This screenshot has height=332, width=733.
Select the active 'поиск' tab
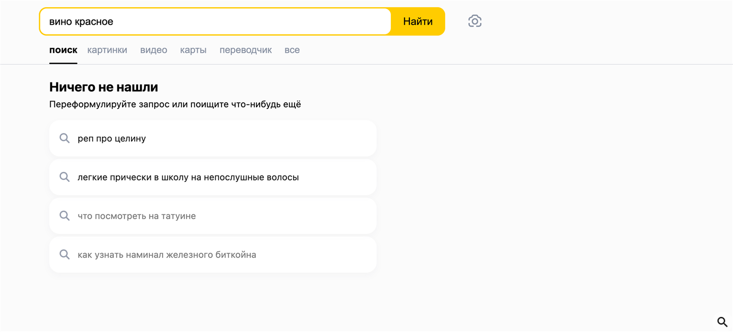[x=63, y=50]
